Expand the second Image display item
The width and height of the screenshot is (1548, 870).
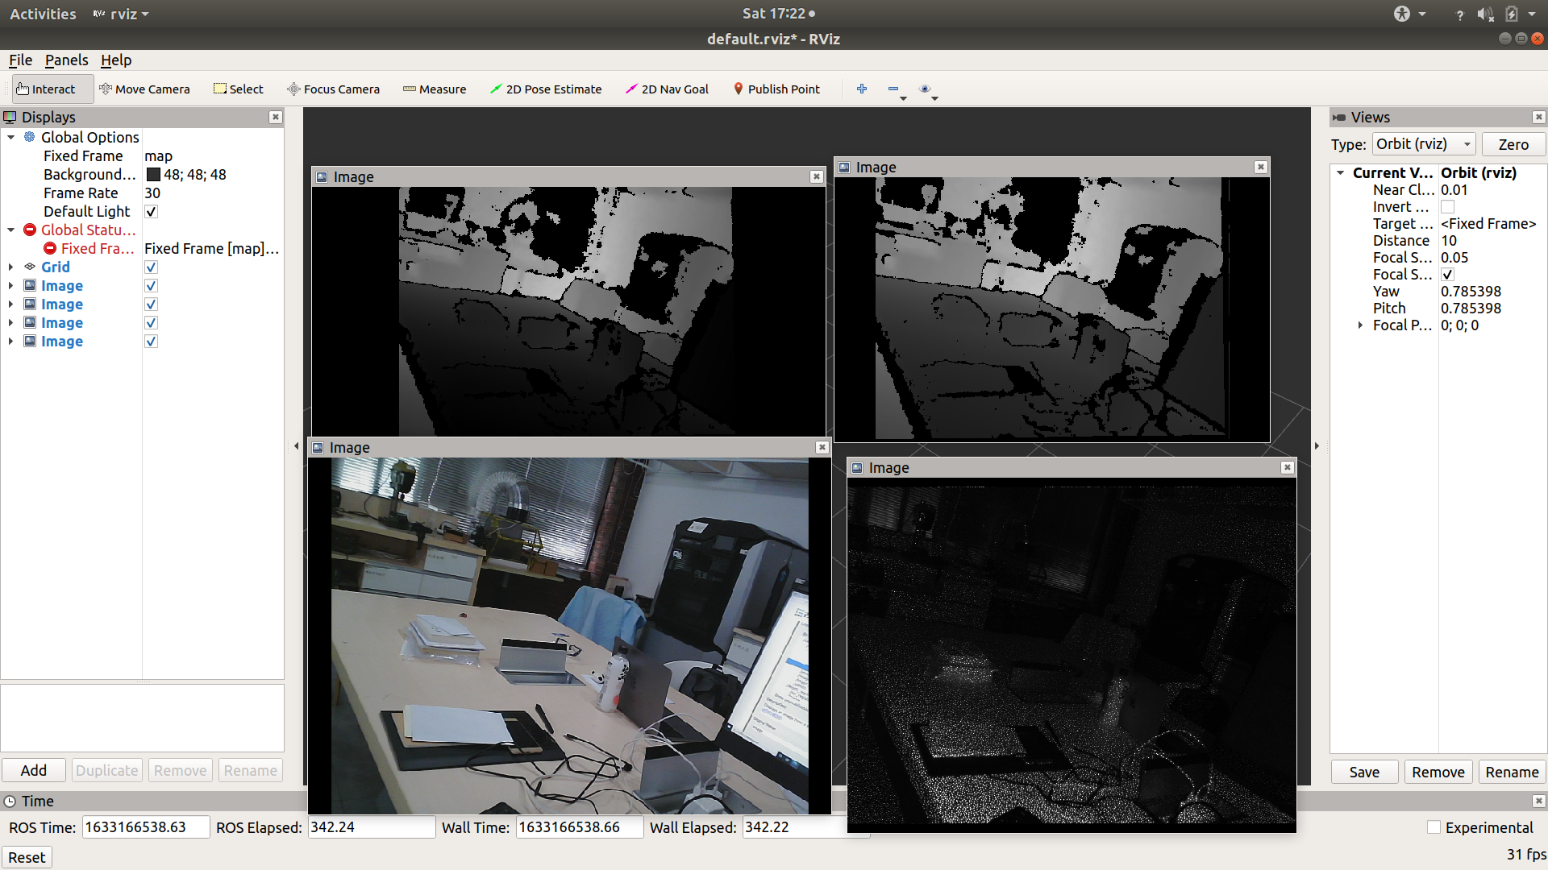[11, 304]
